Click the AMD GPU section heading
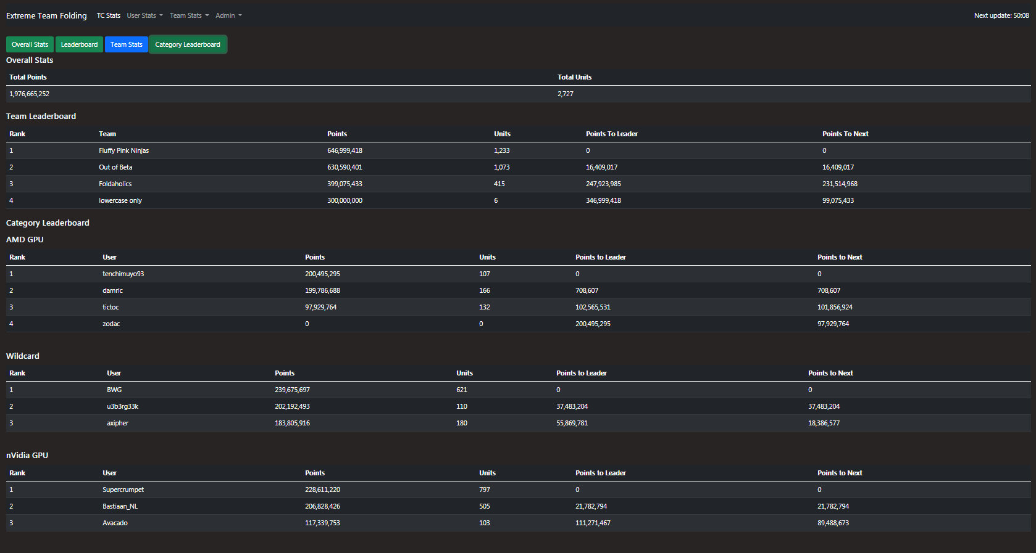The width and height of the screenshot is (1036, 553). 25,239
